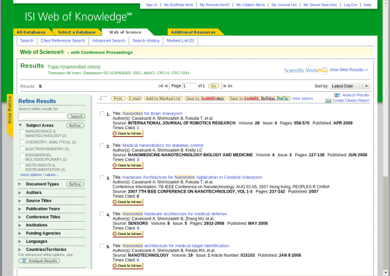The width and height of the screenshot is (390, 276).
Task: Open Advanced Search
Action: point(109,41)
